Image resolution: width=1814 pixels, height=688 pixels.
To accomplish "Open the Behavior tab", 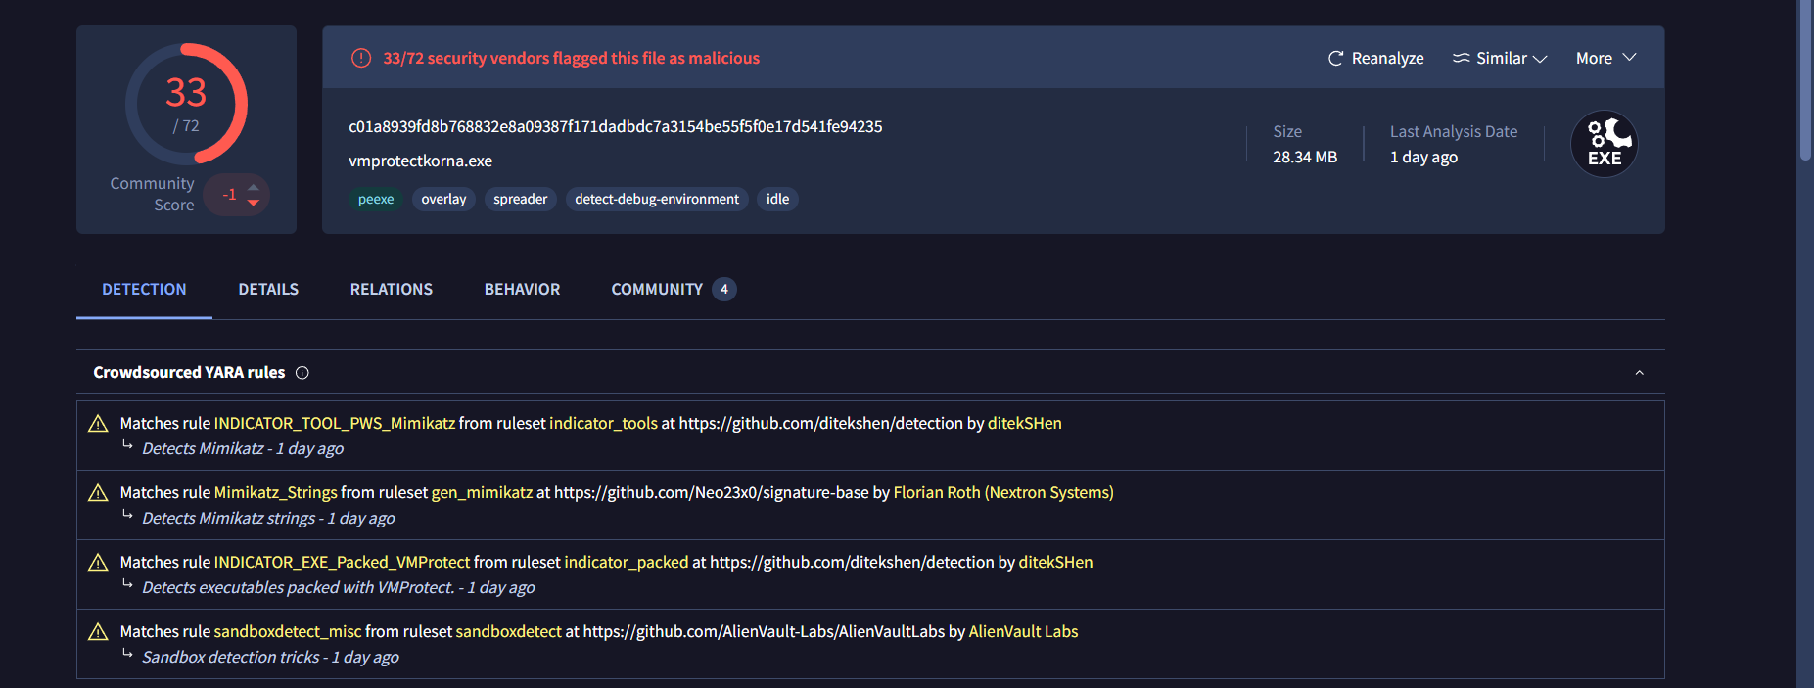I will click(x=522, y=290).
